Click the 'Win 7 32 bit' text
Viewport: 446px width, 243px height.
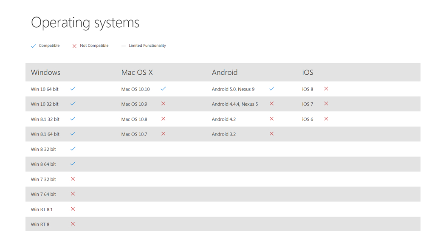click(x=43, y=179)
